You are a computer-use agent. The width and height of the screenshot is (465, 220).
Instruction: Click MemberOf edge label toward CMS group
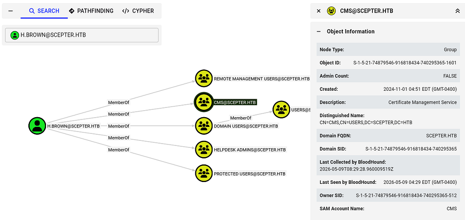click(119, 114)
